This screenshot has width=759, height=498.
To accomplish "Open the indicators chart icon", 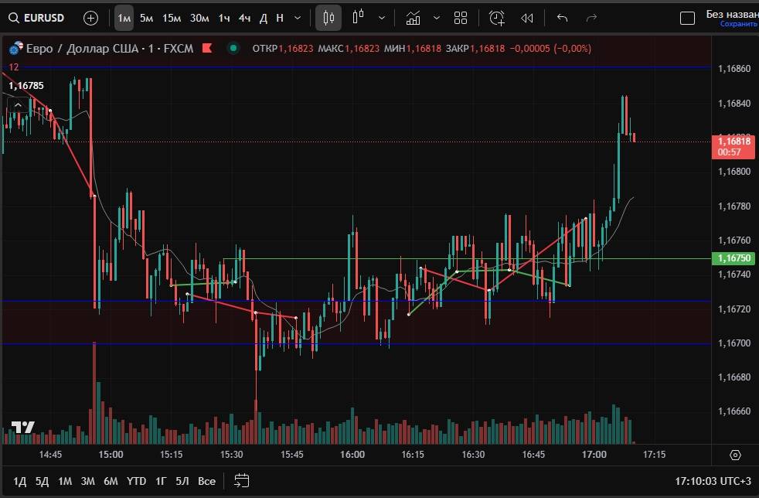I will [414, 18].
